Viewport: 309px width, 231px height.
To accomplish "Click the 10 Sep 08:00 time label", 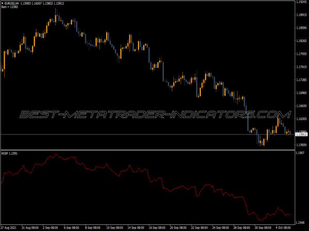I will (x=115, y=228).
